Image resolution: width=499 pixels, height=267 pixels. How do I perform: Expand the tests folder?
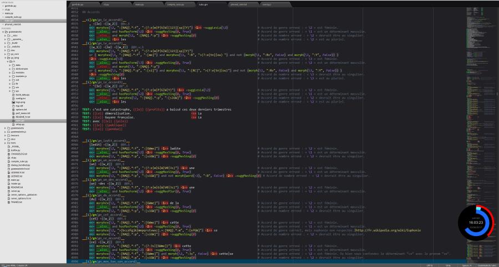tap(6, 143)
